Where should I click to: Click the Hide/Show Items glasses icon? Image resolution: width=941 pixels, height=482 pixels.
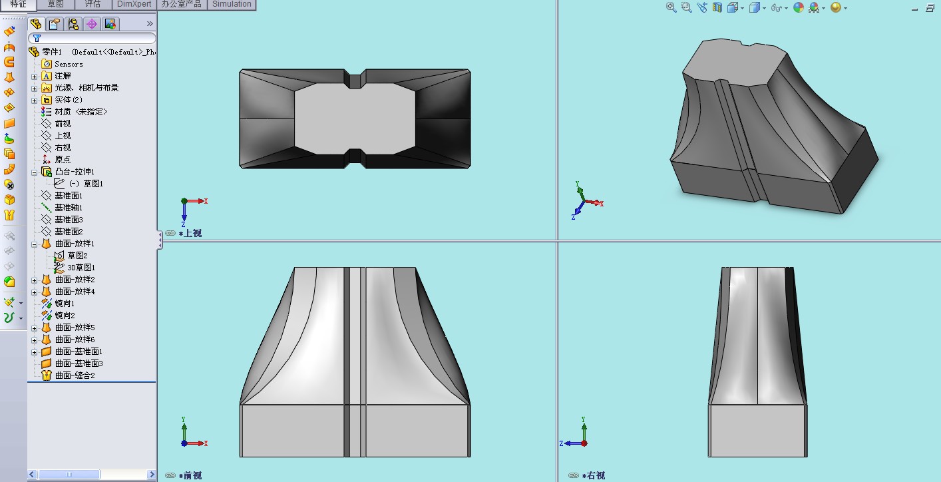click(776, 7)
